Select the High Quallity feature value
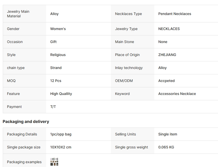This screenshot has height=167, width=218. (x=61, y=94)
